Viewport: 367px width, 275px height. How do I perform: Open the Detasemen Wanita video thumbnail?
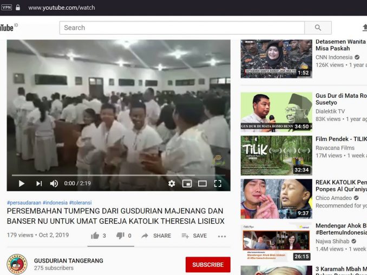[276, 59]
